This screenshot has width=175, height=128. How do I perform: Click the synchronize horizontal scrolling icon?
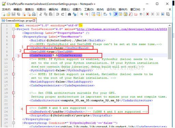click(x=98, y=14)
